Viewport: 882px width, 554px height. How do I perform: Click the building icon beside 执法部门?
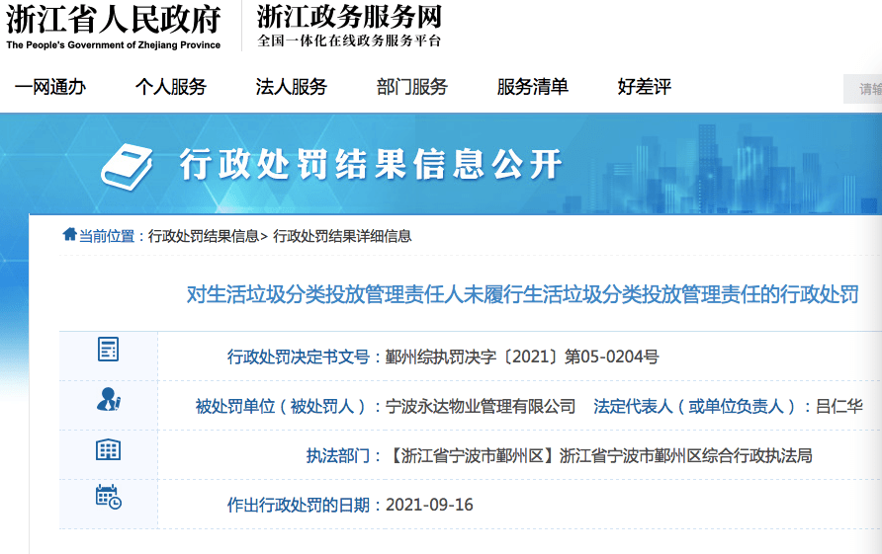click(108, 450)
